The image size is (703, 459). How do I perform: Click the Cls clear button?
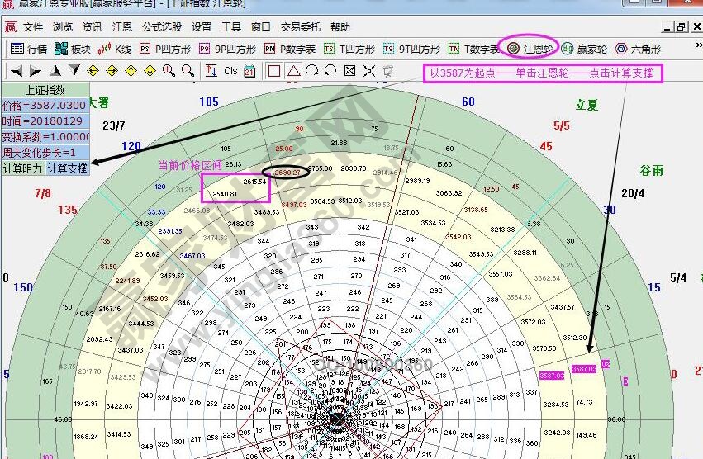(230, 71)
